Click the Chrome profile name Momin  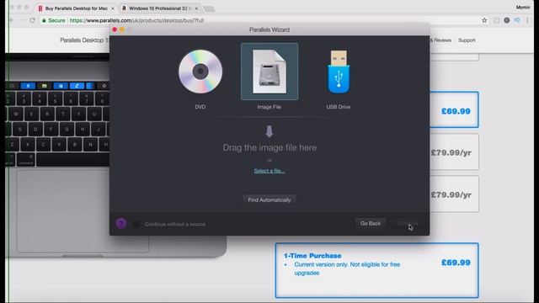click(x=523, y=8)
